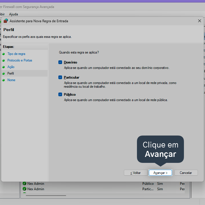
Task: Jump to Protocolo e Portas step
Action: tap(20, 60)
